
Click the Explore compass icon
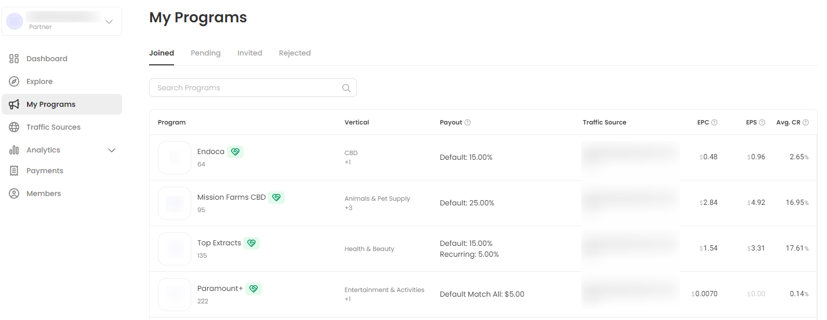tap(14, 81)
